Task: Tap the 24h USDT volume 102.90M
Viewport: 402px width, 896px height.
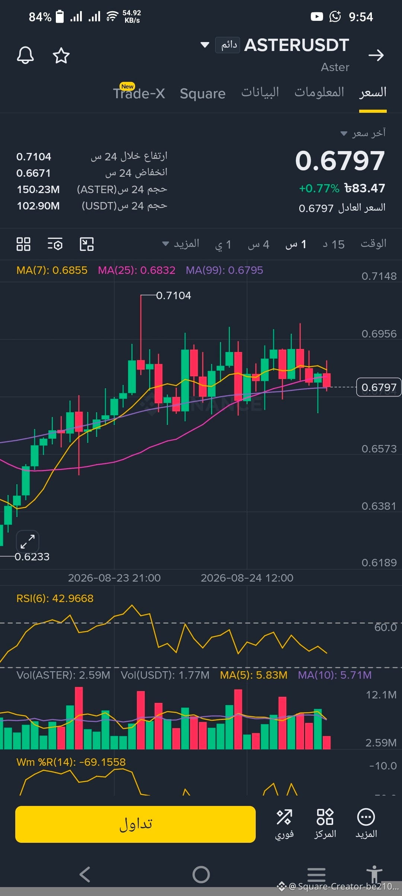Action: [x=38, y=206]
